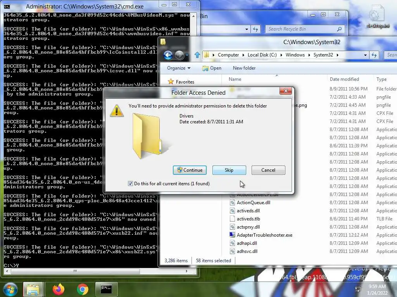Open File Explorer from the taskbar
This screenshot has height=297, width=397.
pos(33,289)
